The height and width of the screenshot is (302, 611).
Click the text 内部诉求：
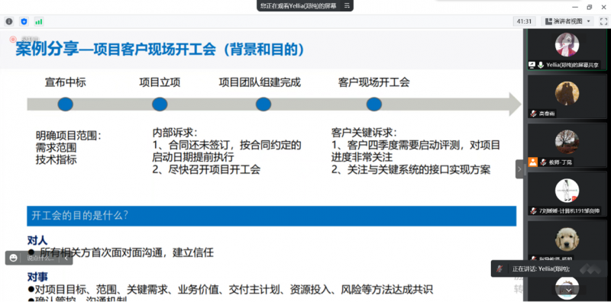[x=175, y=133]
